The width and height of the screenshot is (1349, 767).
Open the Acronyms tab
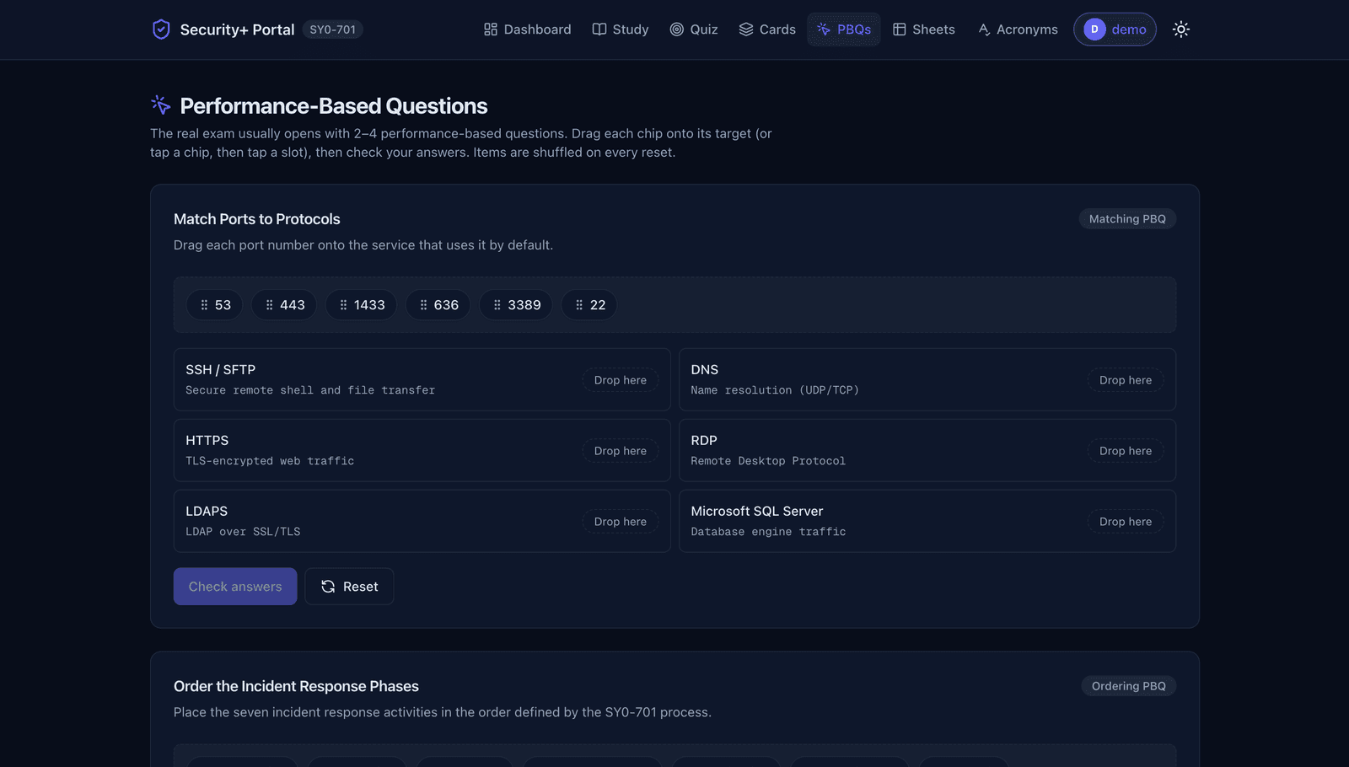point(1018,29)
